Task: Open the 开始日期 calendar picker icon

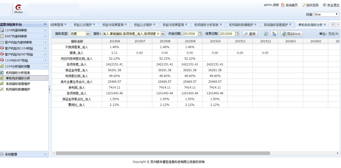Action: tap(200, 34)
